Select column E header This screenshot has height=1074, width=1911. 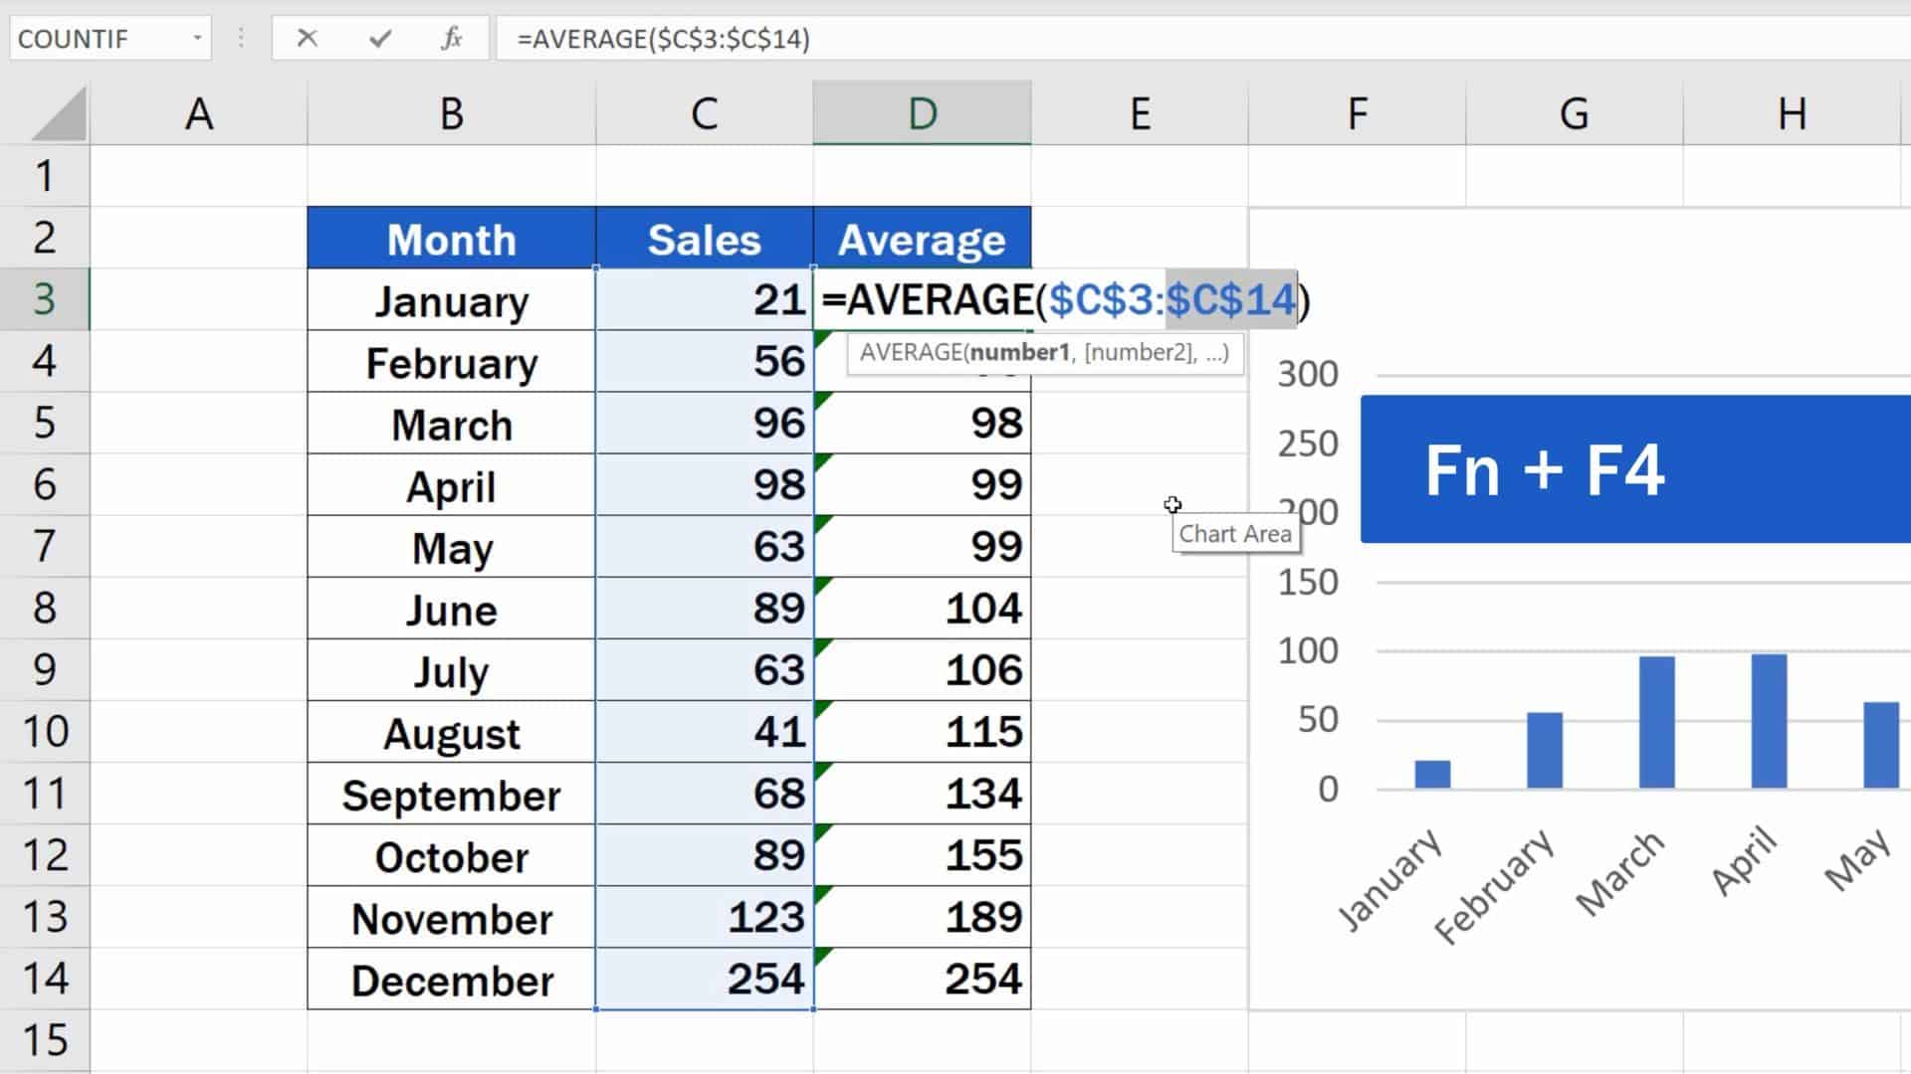point(1140,113)
